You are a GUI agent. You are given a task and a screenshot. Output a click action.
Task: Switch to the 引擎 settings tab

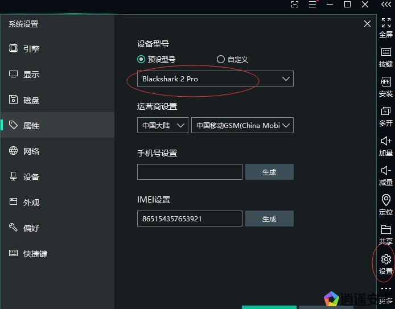tap(31, 49)
